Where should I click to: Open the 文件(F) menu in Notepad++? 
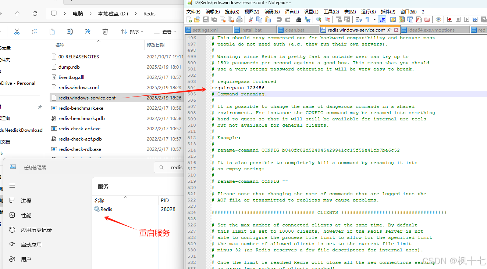193,12
